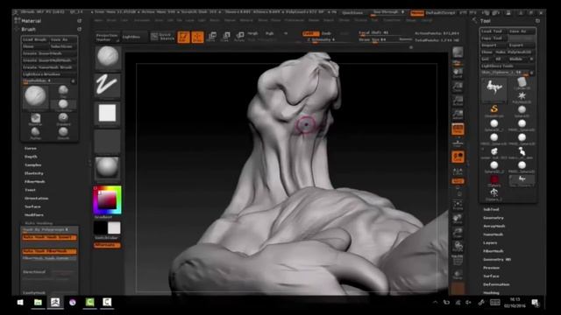Open the current brush selector on left shelf

point(107,57)
